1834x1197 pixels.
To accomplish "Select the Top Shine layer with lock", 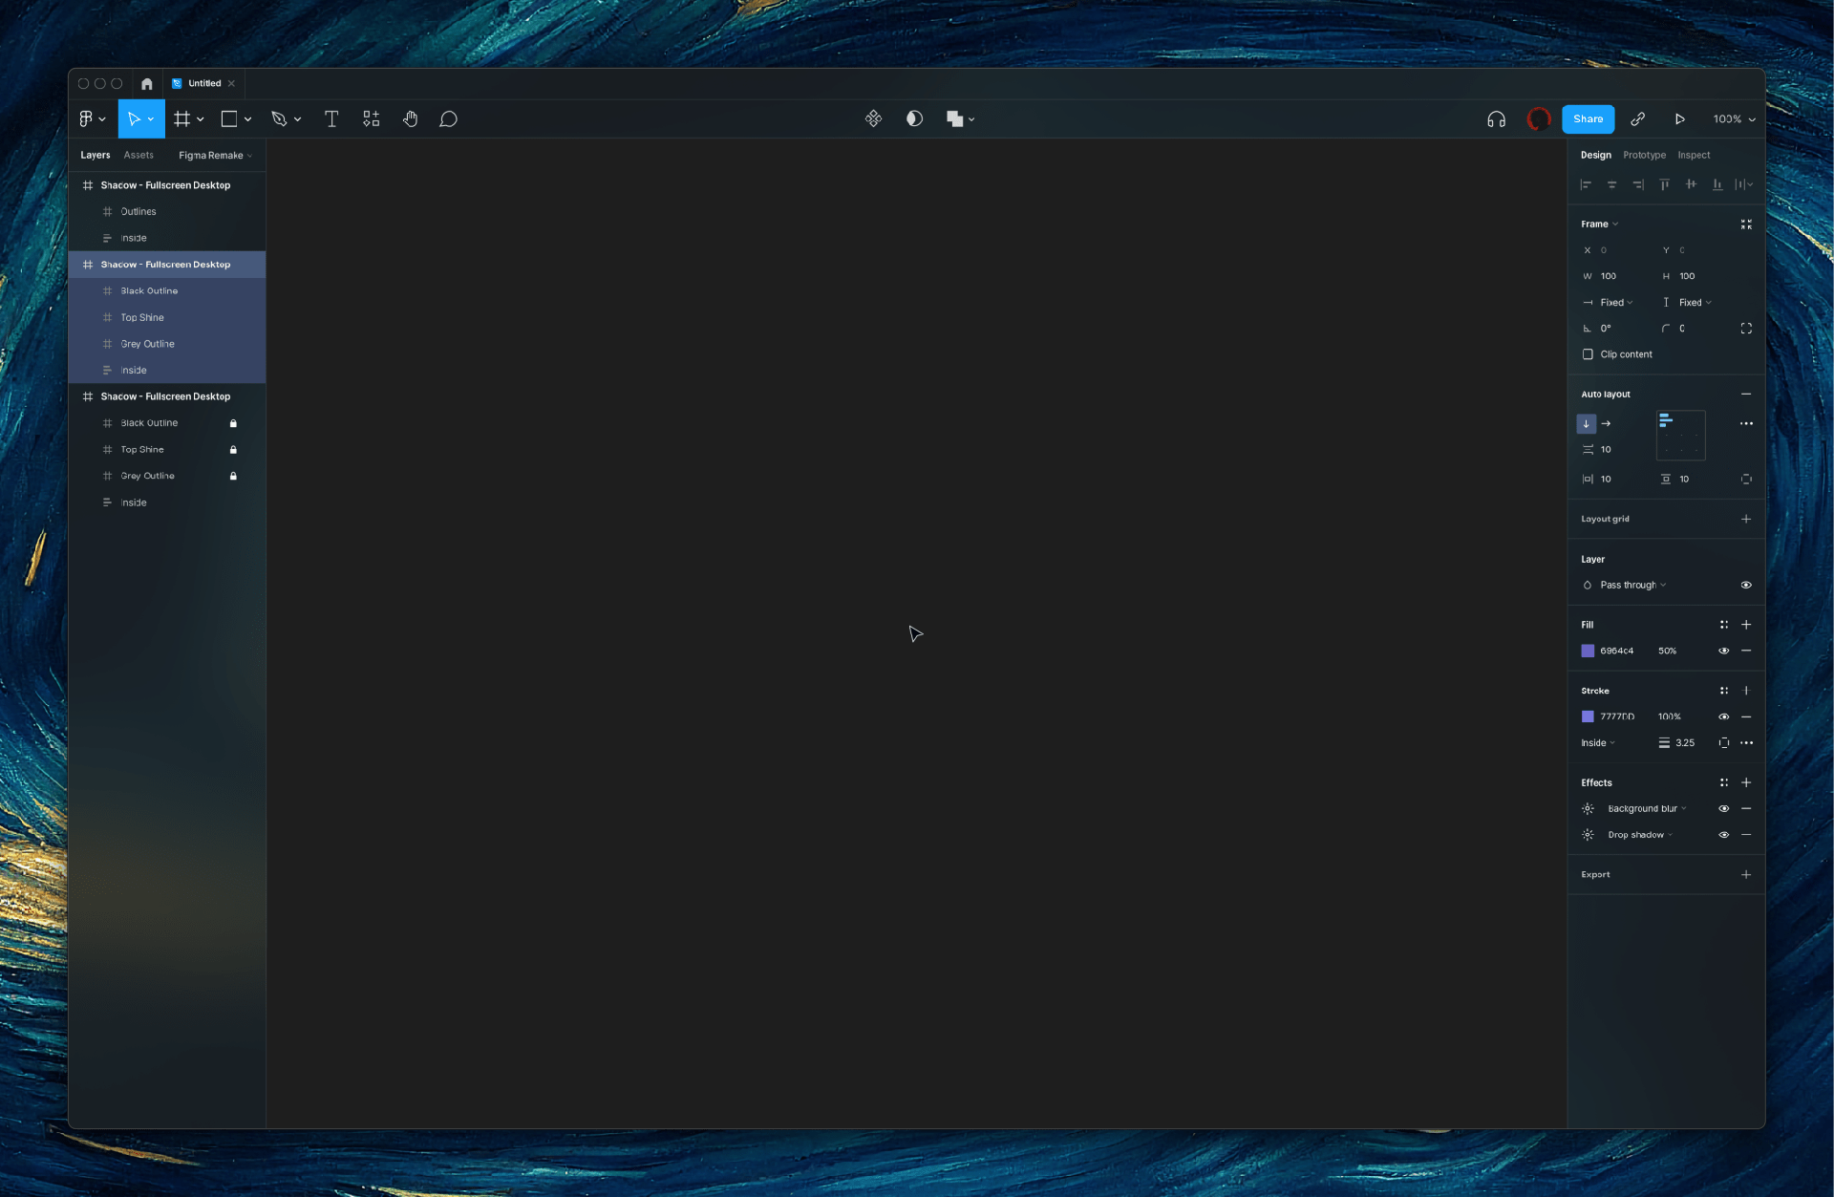I will (x=142, y=449).
